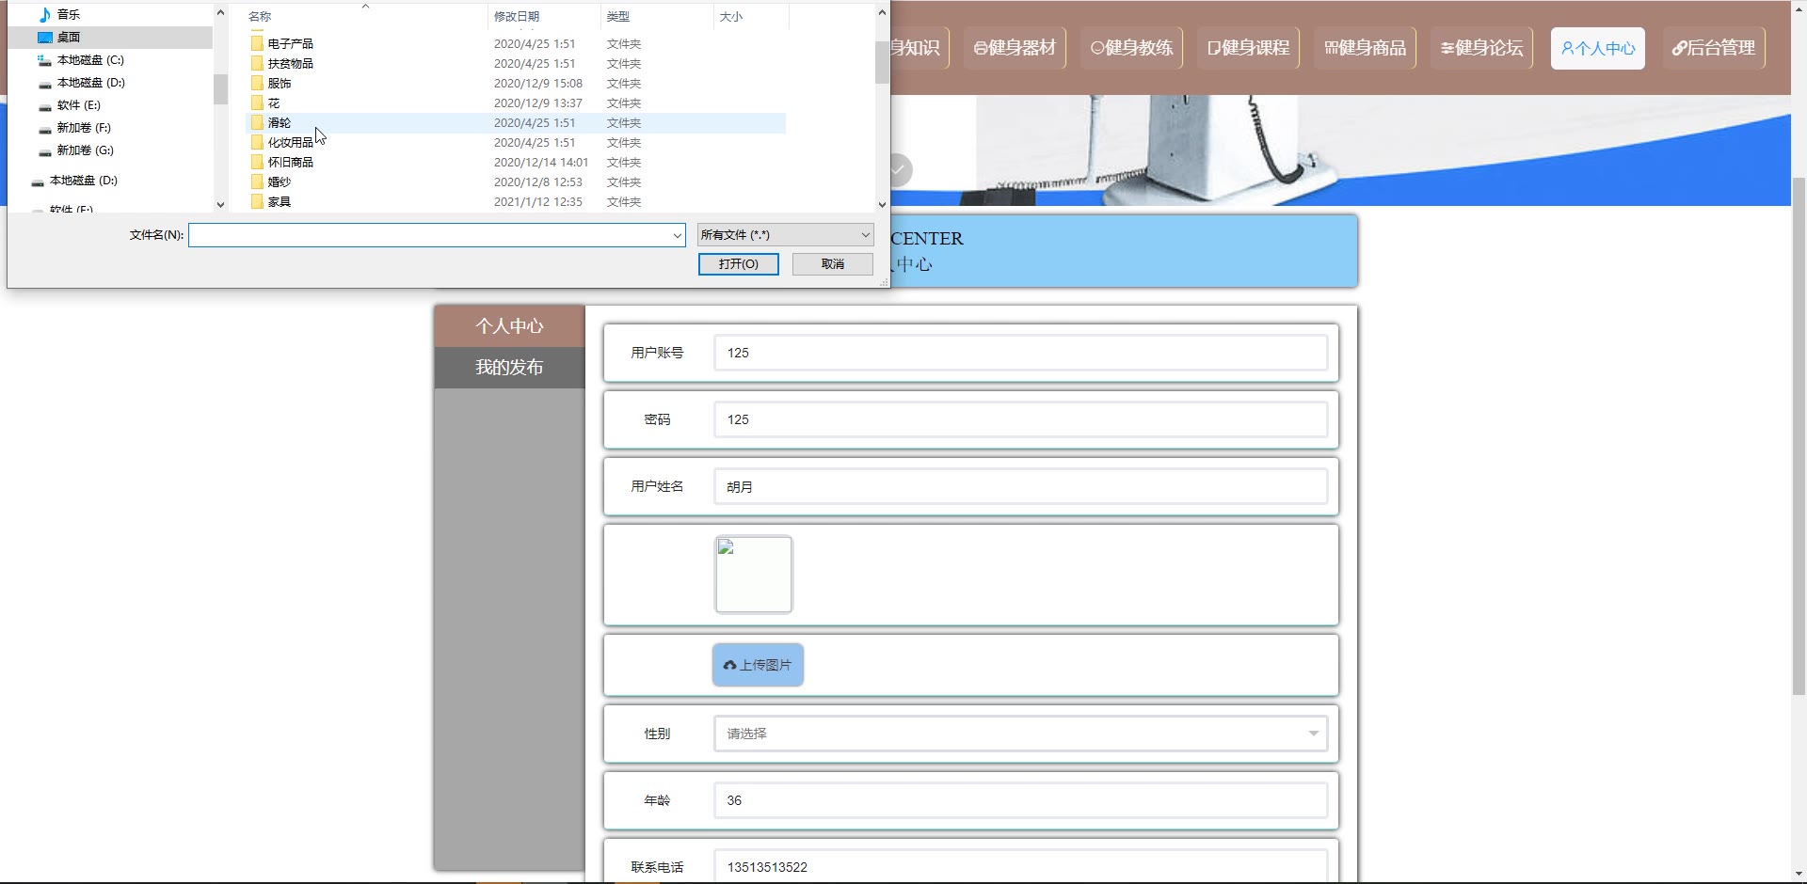Click the 音乐 music note icon
Screen dimensions: 1807x884
point(44,14)
